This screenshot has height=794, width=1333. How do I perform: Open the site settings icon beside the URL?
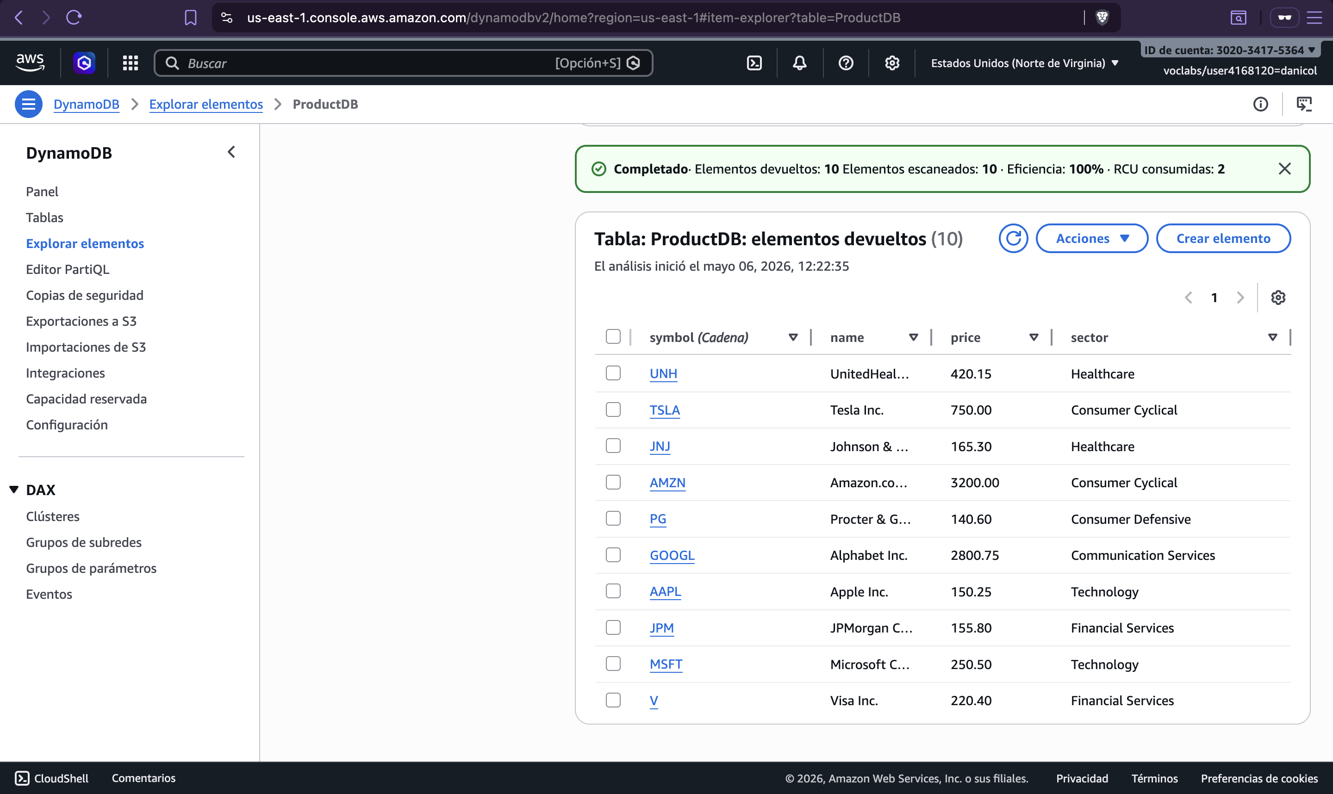pos(227,18)
